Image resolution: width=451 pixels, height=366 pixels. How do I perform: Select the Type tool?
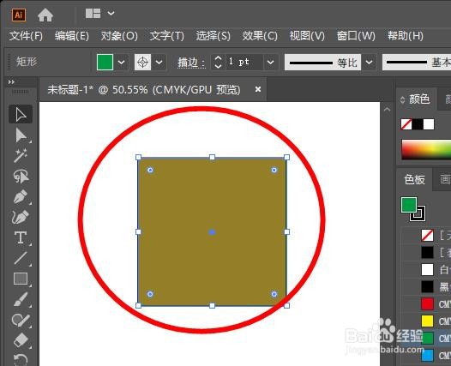[21, 237]
